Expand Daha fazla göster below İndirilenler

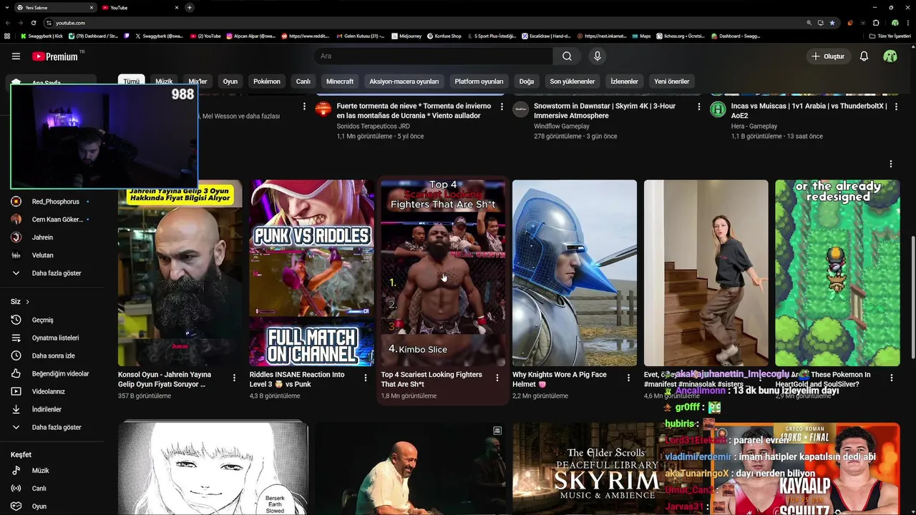(x=52, y=427)
